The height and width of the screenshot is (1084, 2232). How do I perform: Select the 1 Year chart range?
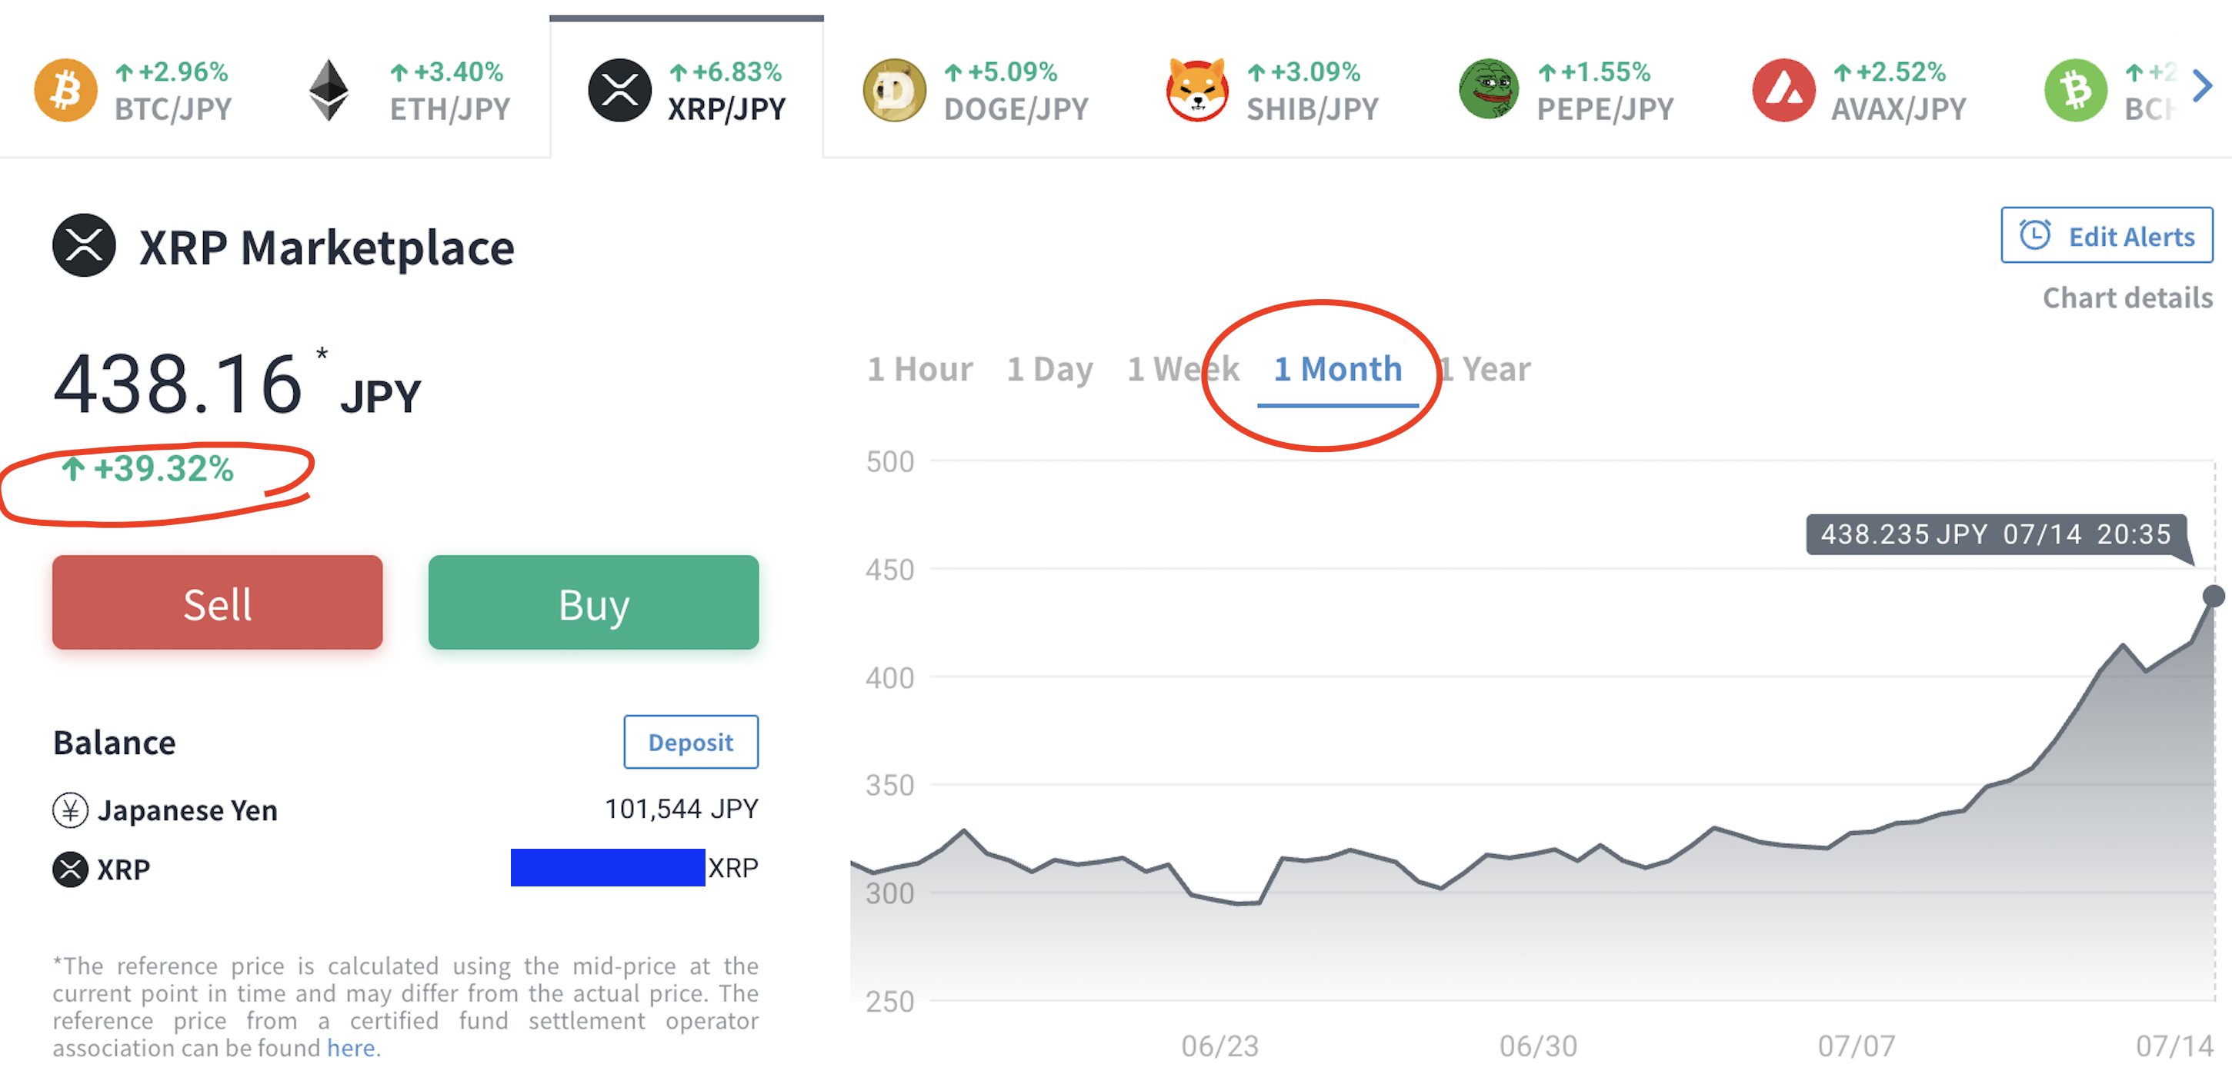click(1489, 370)
